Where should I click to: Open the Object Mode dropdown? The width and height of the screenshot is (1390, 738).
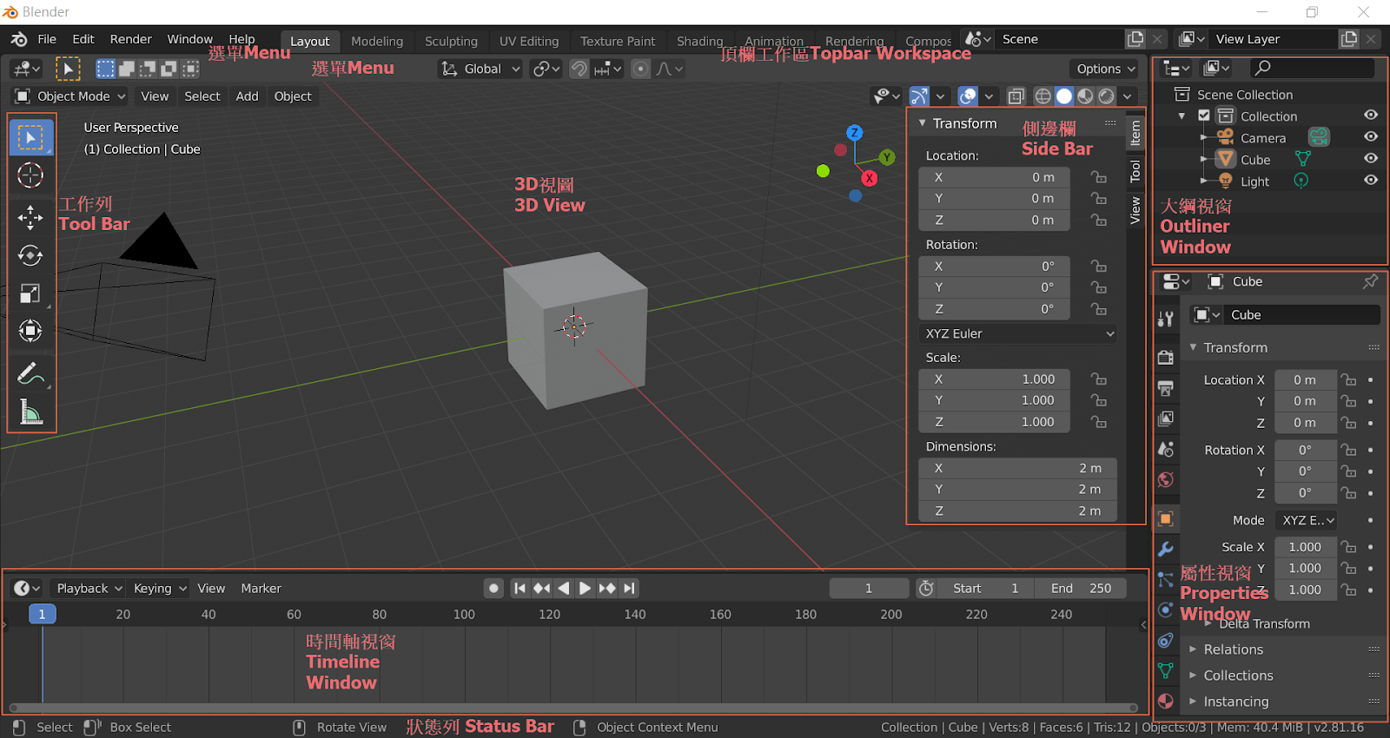pos(70,96)
